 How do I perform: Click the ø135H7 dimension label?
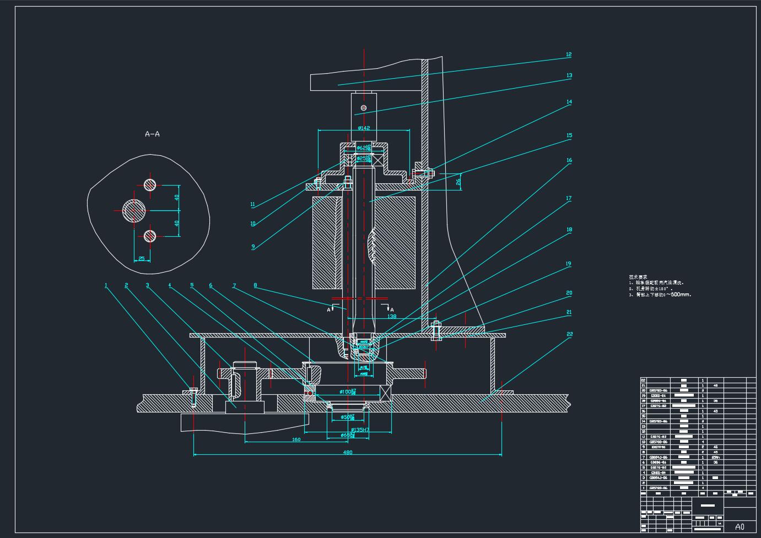pos(359,429)
